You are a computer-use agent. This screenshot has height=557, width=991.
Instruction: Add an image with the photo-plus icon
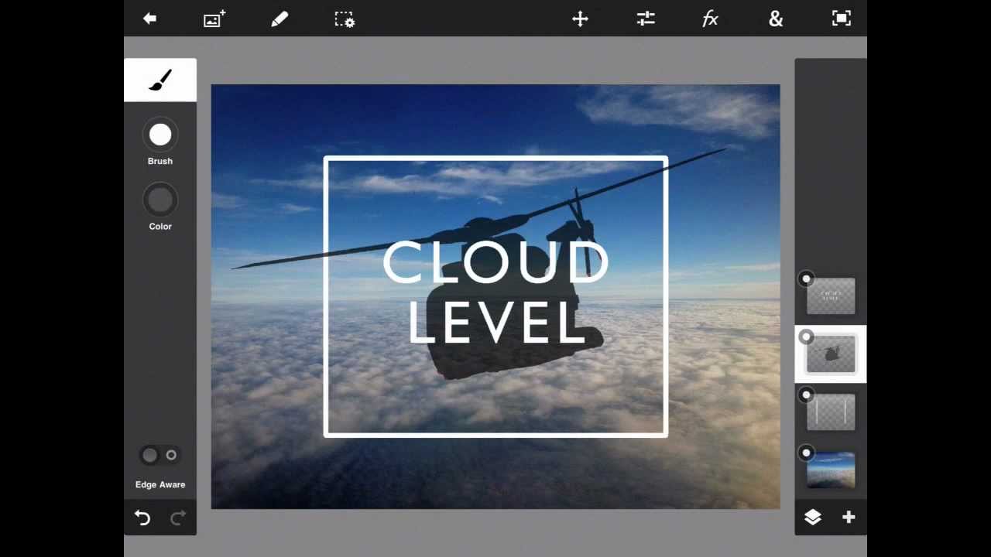click(x=214, y=19)
